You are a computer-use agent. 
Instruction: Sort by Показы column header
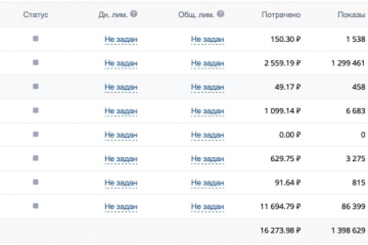click(351, 15)
